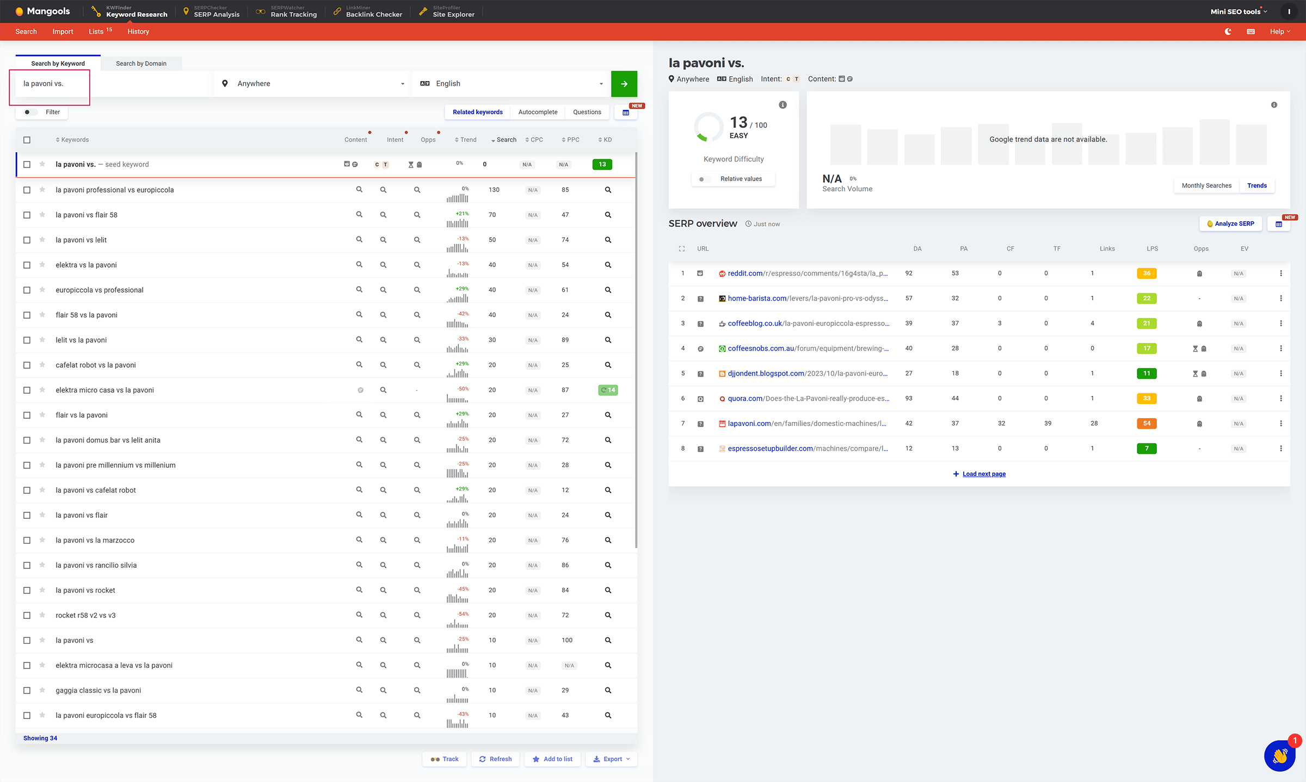Click the Refresh button
The height and width of the screenshot is (782, 1306).
[495, 759]
